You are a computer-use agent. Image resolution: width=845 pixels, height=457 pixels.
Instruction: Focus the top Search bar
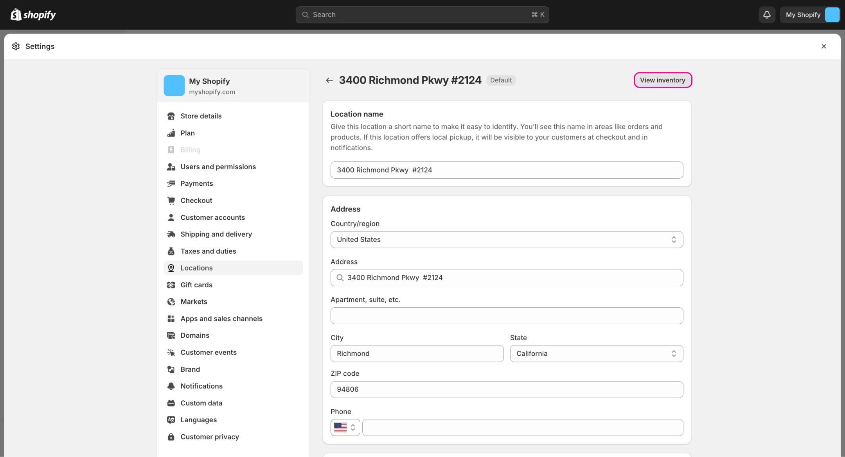point(422,15)
